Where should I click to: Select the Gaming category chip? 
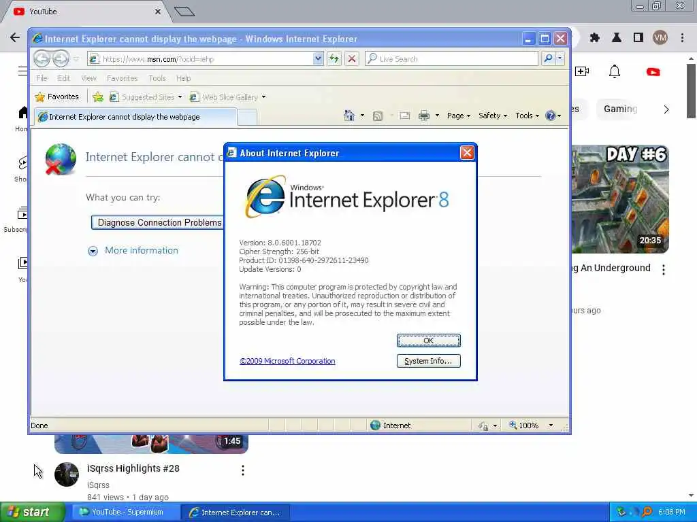click(x=621, y=109)
